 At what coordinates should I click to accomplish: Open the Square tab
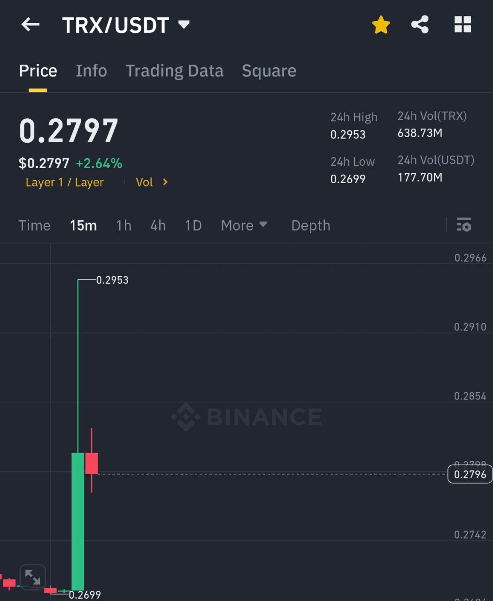tap(269, 71)
